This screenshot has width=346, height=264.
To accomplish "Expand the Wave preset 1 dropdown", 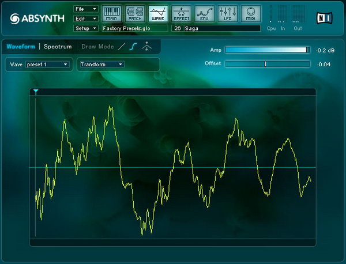I will pos(47,65).
